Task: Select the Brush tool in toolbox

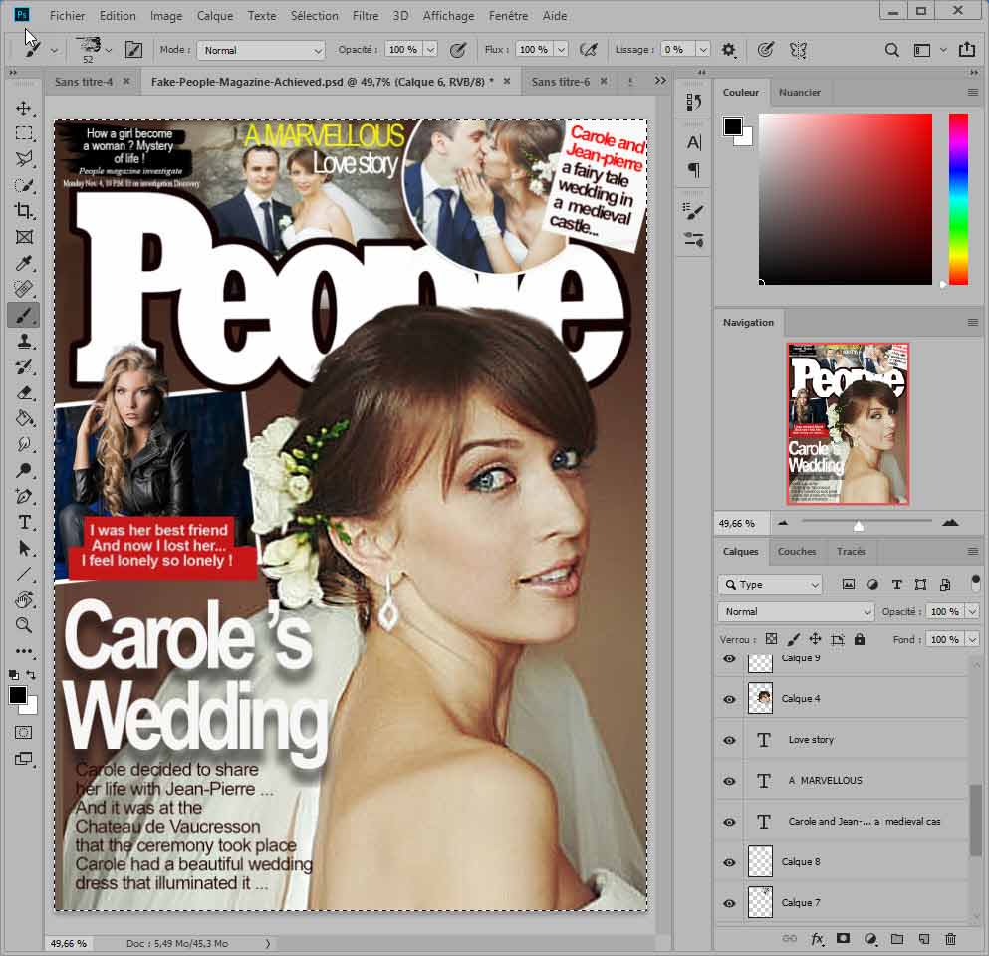Action: pyautogui.click(x=24, y=315)
